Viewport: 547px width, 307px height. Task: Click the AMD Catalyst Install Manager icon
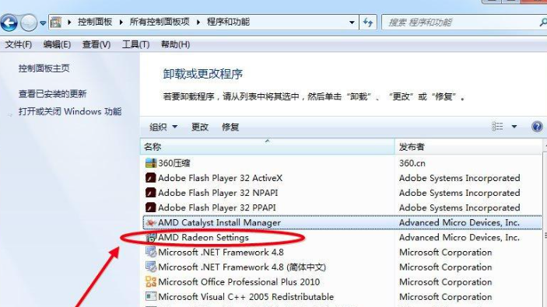(x=151, y=222)
